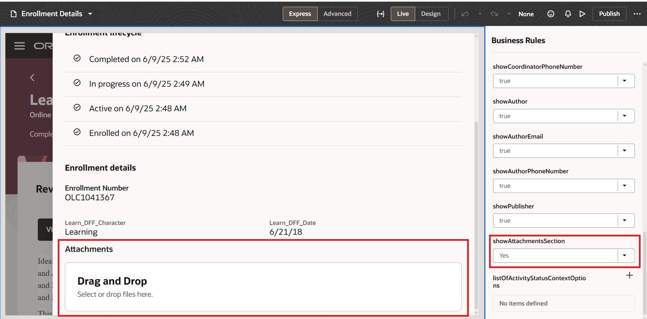This screenshot has height=319, width=647.
Task: Click the variables binding icon
Action: click(x=380, y=14)
